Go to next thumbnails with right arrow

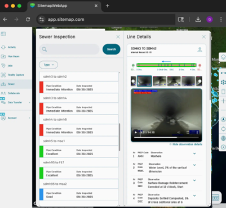pos(200,81)
